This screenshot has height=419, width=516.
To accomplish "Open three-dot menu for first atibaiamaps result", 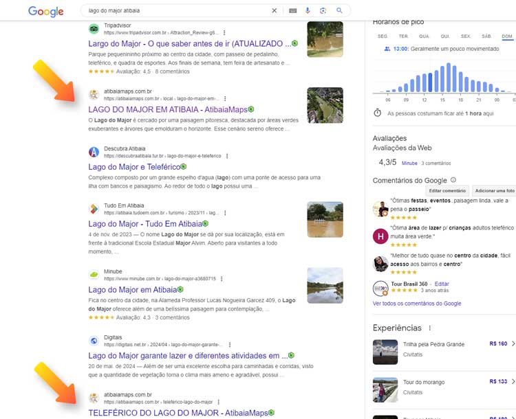I will pyautogui.click(x=225, y=99).
